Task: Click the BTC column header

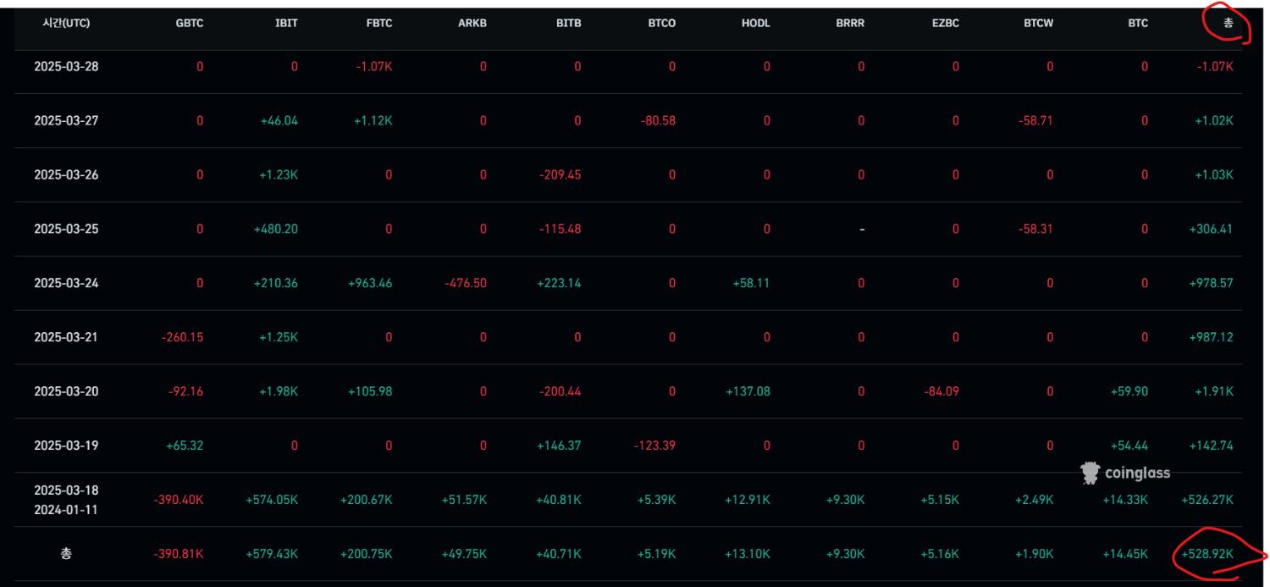Action: pyautogui.click(x=1138, y=24)
